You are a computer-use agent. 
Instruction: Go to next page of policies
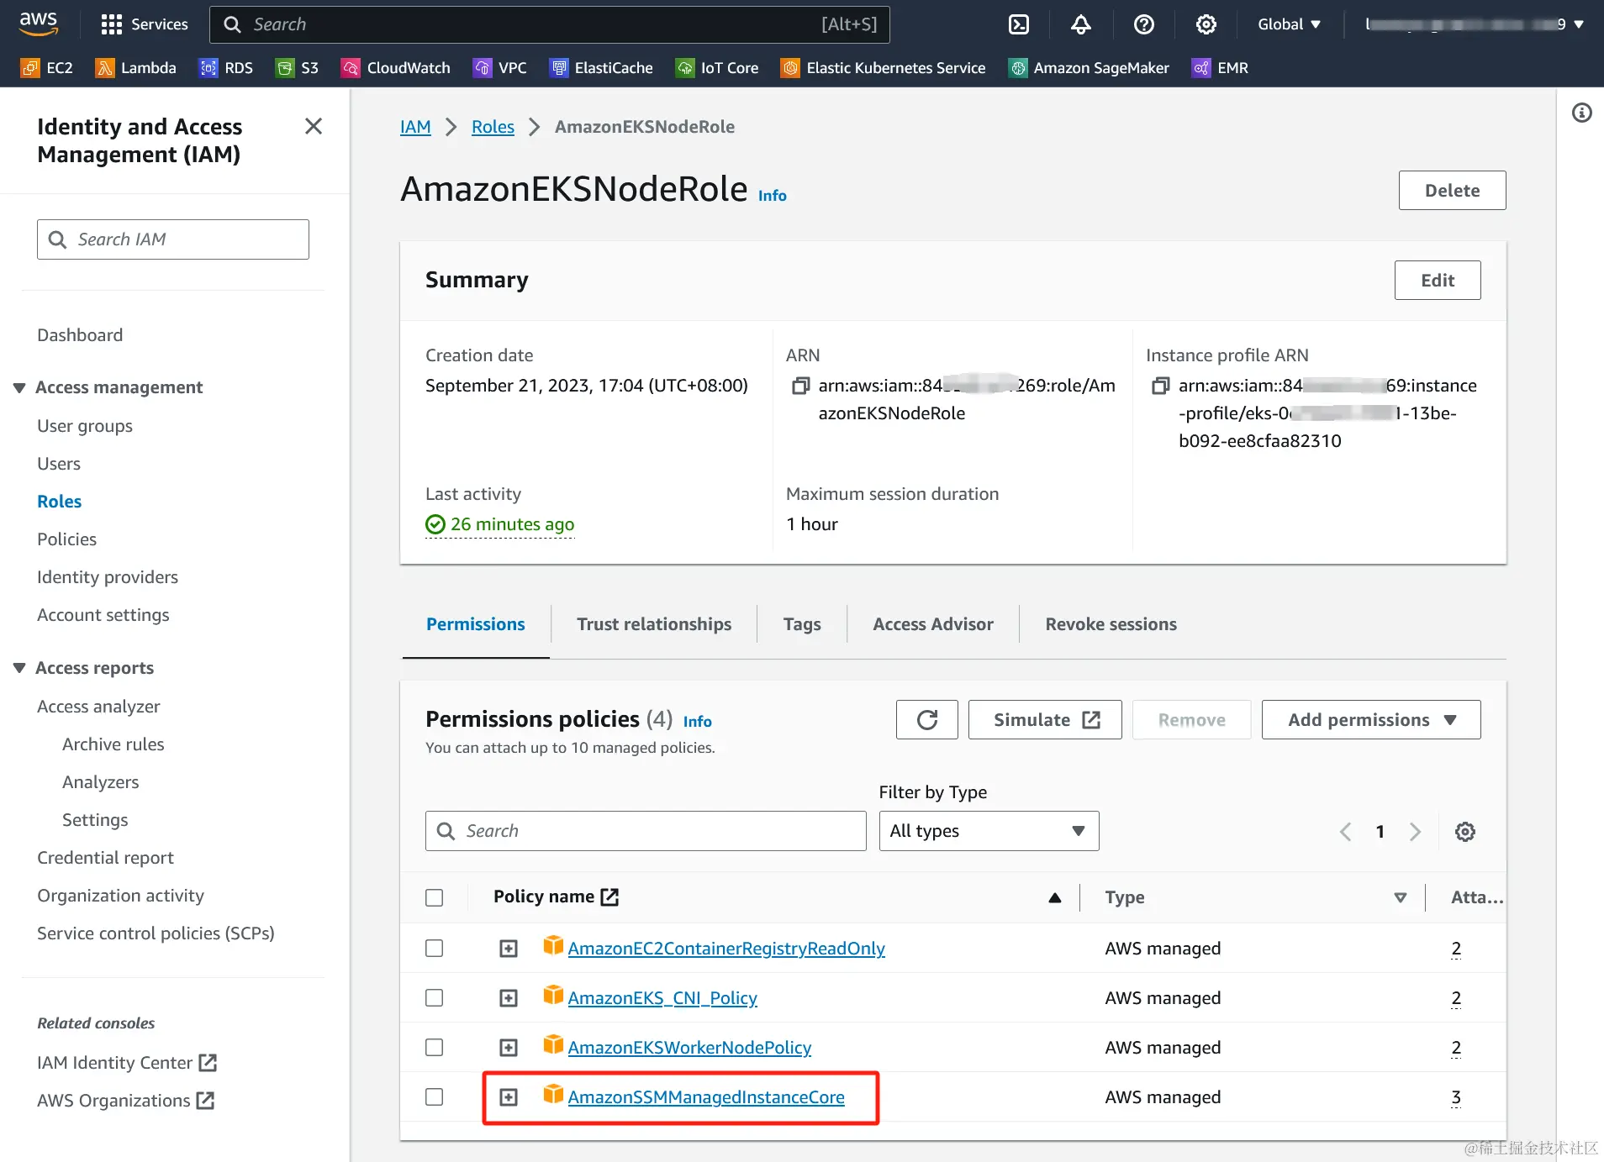[x=1415, y=832]
